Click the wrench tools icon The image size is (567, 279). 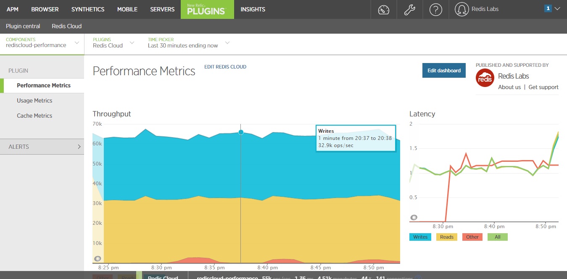pos(410,9)
